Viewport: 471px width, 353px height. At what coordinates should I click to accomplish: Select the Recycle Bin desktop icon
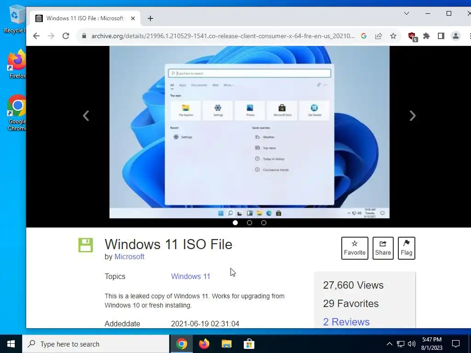14,19
